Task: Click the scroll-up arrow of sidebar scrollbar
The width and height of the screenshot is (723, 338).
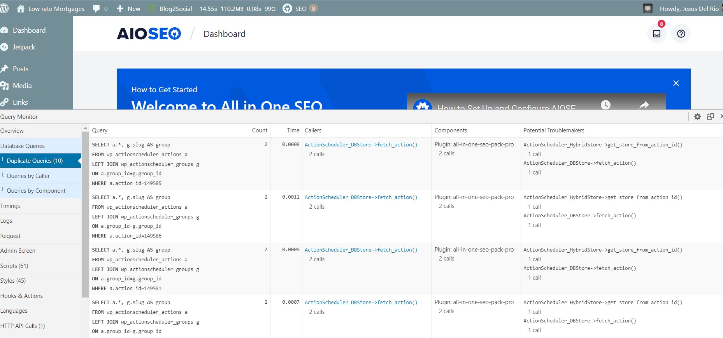Action: (x=85, y=128)
